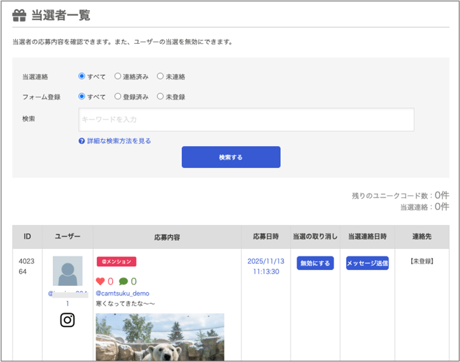The width and height of the screenshot is (460, 362).
Task: Click the 無効にする button
Action: [315, 263]
